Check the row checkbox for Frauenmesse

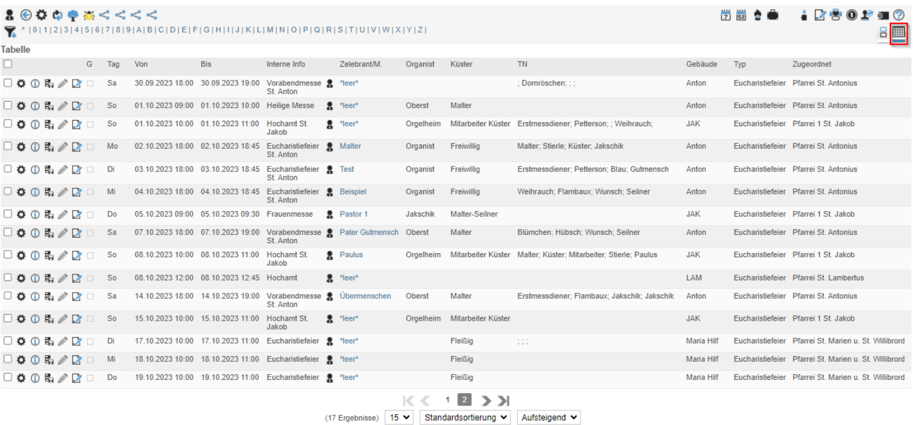click(x=7, y=215)
